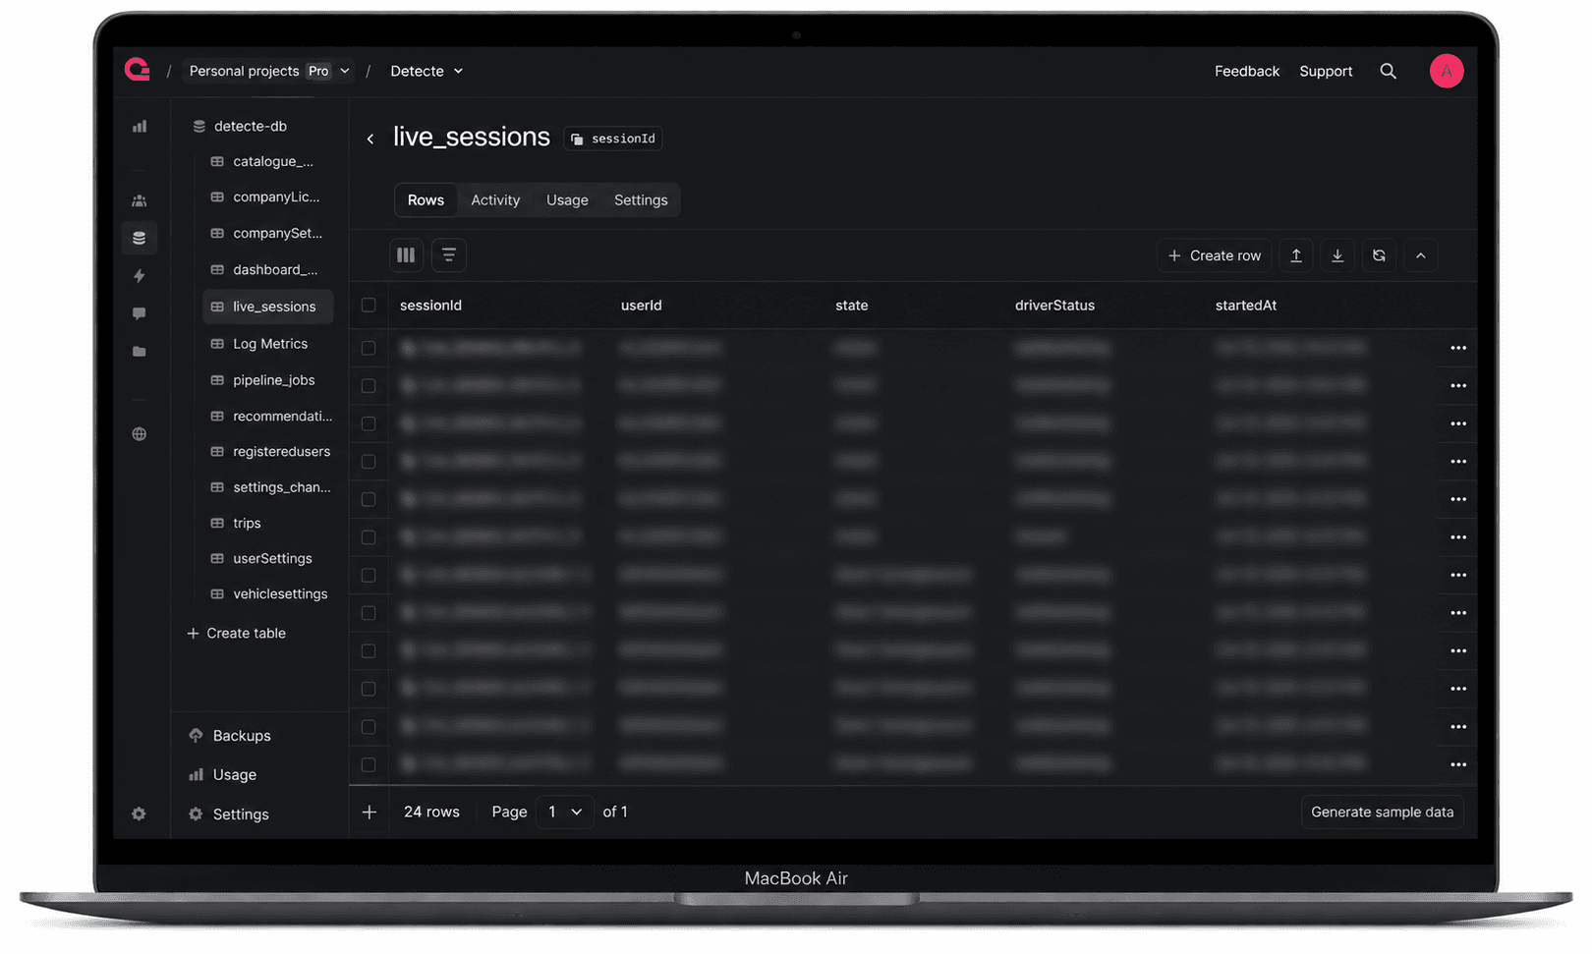Select the sixth row checkbox

369,537
